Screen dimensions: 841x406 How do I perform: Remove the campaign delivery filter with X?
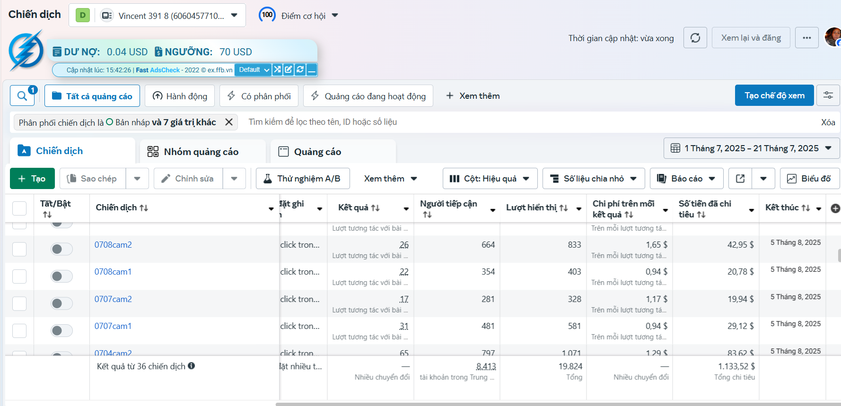229,122
